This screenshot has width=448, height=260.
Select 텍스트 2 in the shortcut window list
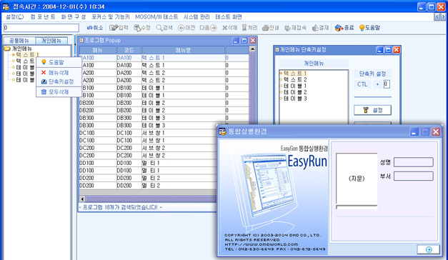coord(295,79)
